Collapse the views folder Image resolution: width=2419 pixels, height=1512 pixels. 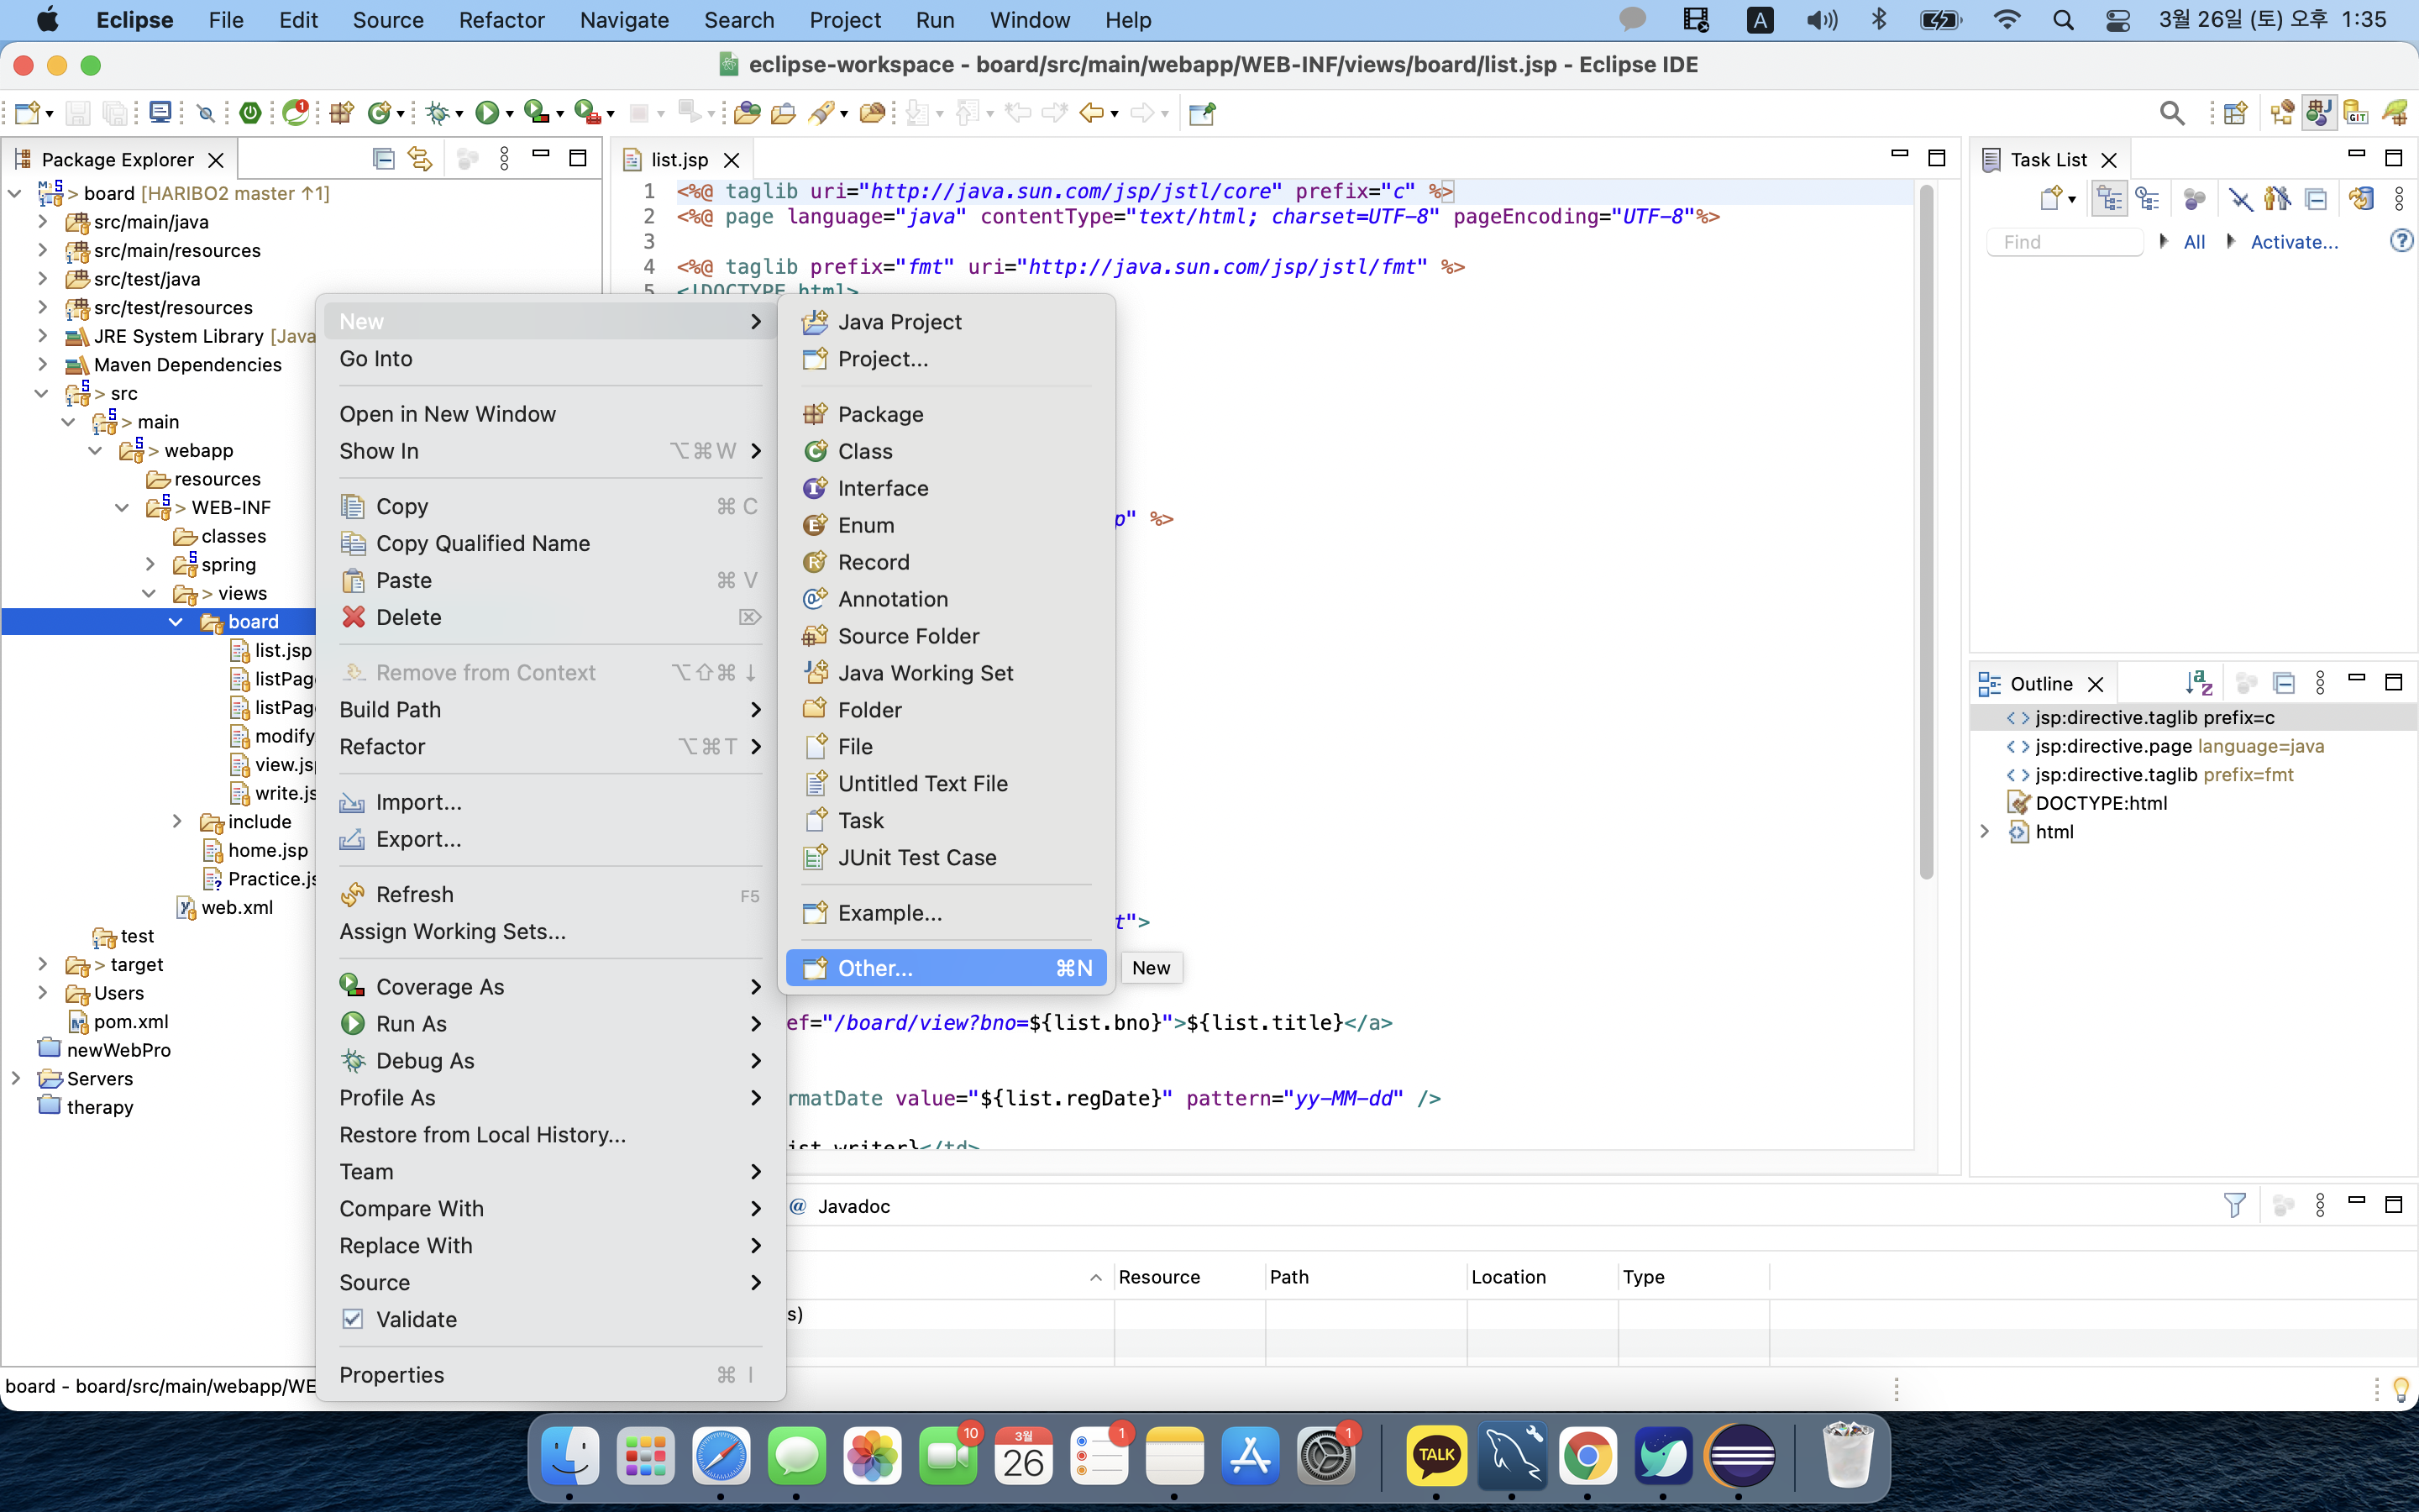(149, 593)
